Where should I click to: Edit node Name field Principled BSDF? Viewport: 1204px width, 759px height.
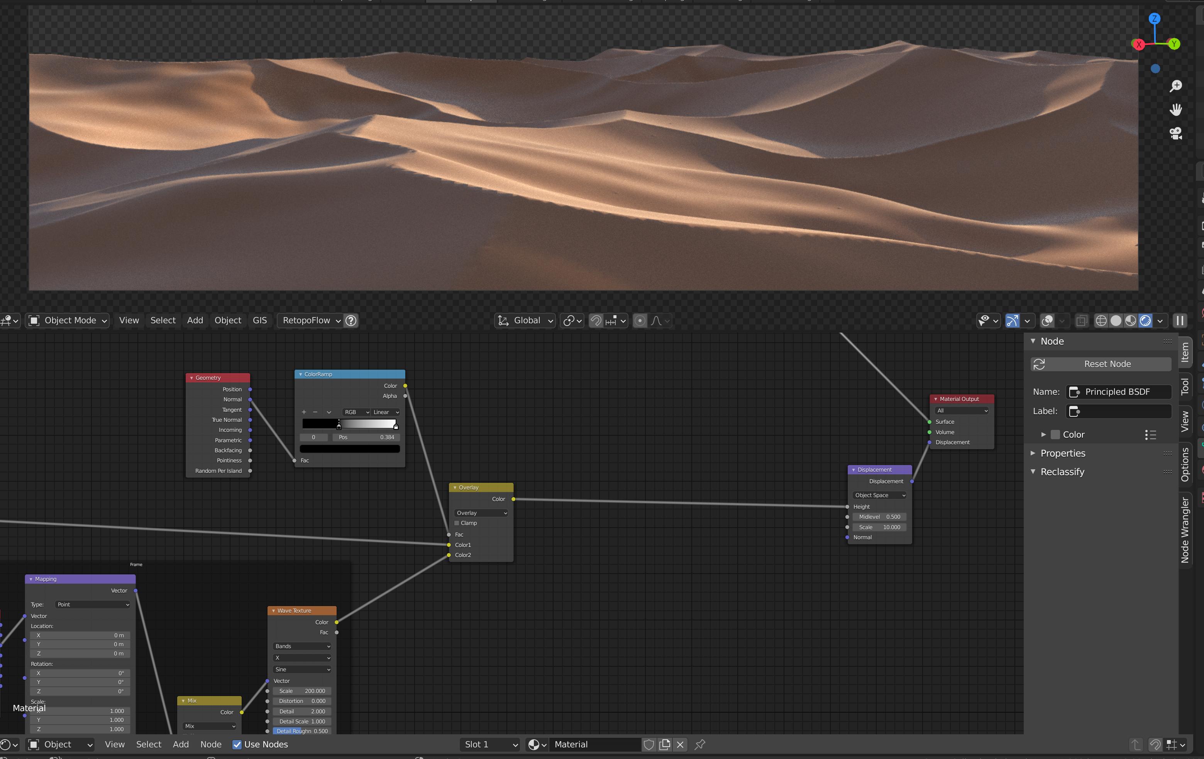click(1119, 392)
